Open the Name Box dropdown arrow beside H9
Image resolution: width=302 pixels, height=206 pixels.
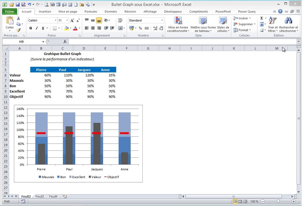[x=43, y=41]
